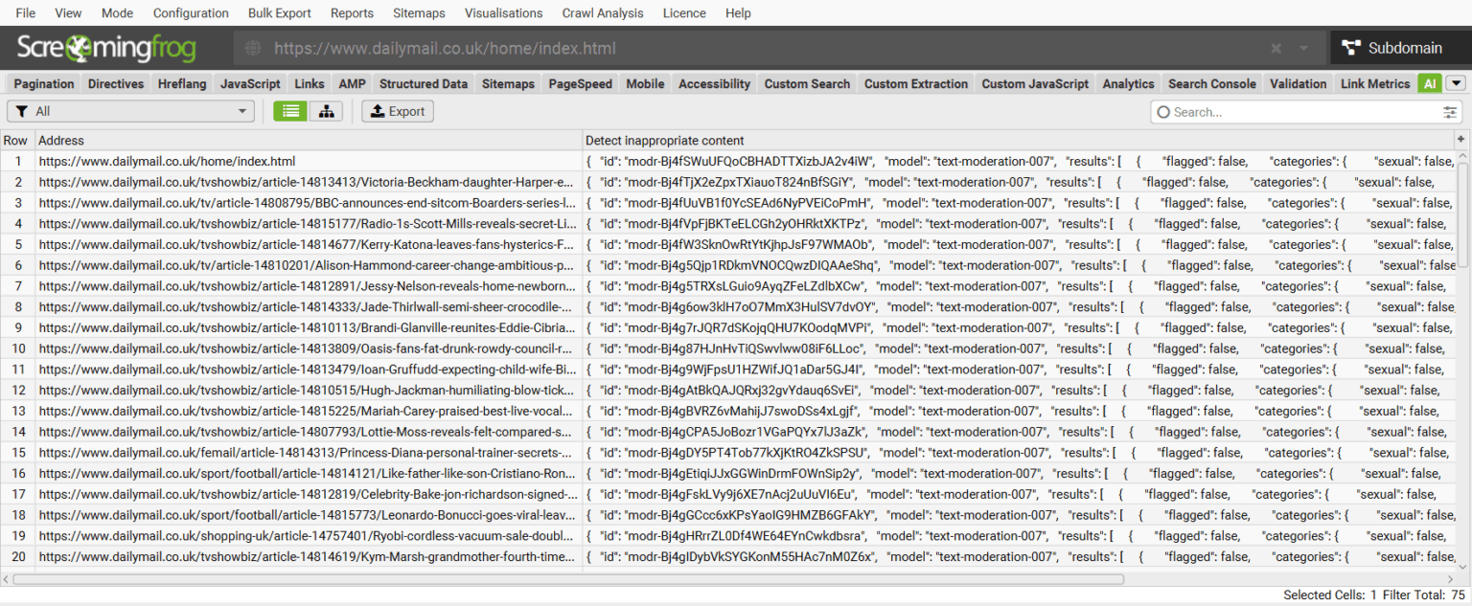The image size is (1472, 606).
Task: Select the Leonardo-Bonucci-goes-viral address row
Action: tap(309, 515)
